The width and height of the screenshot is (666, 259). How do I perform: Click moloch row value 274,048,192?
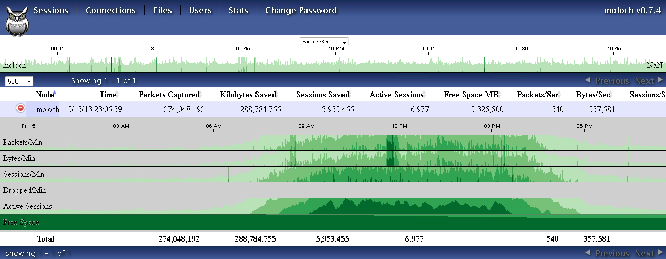pyautogui.click(x=184, y=109)
